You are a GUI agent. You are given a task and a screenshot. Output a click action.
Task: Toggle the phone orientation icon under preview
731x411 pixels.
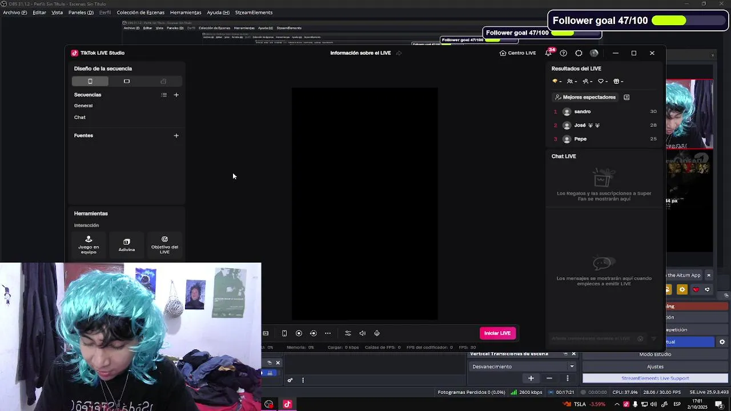pos(284,333)
